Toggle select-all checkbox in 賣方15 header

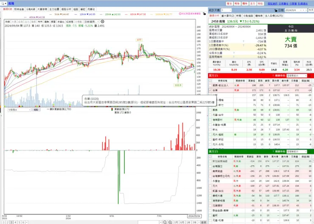[x=210, y=157]
